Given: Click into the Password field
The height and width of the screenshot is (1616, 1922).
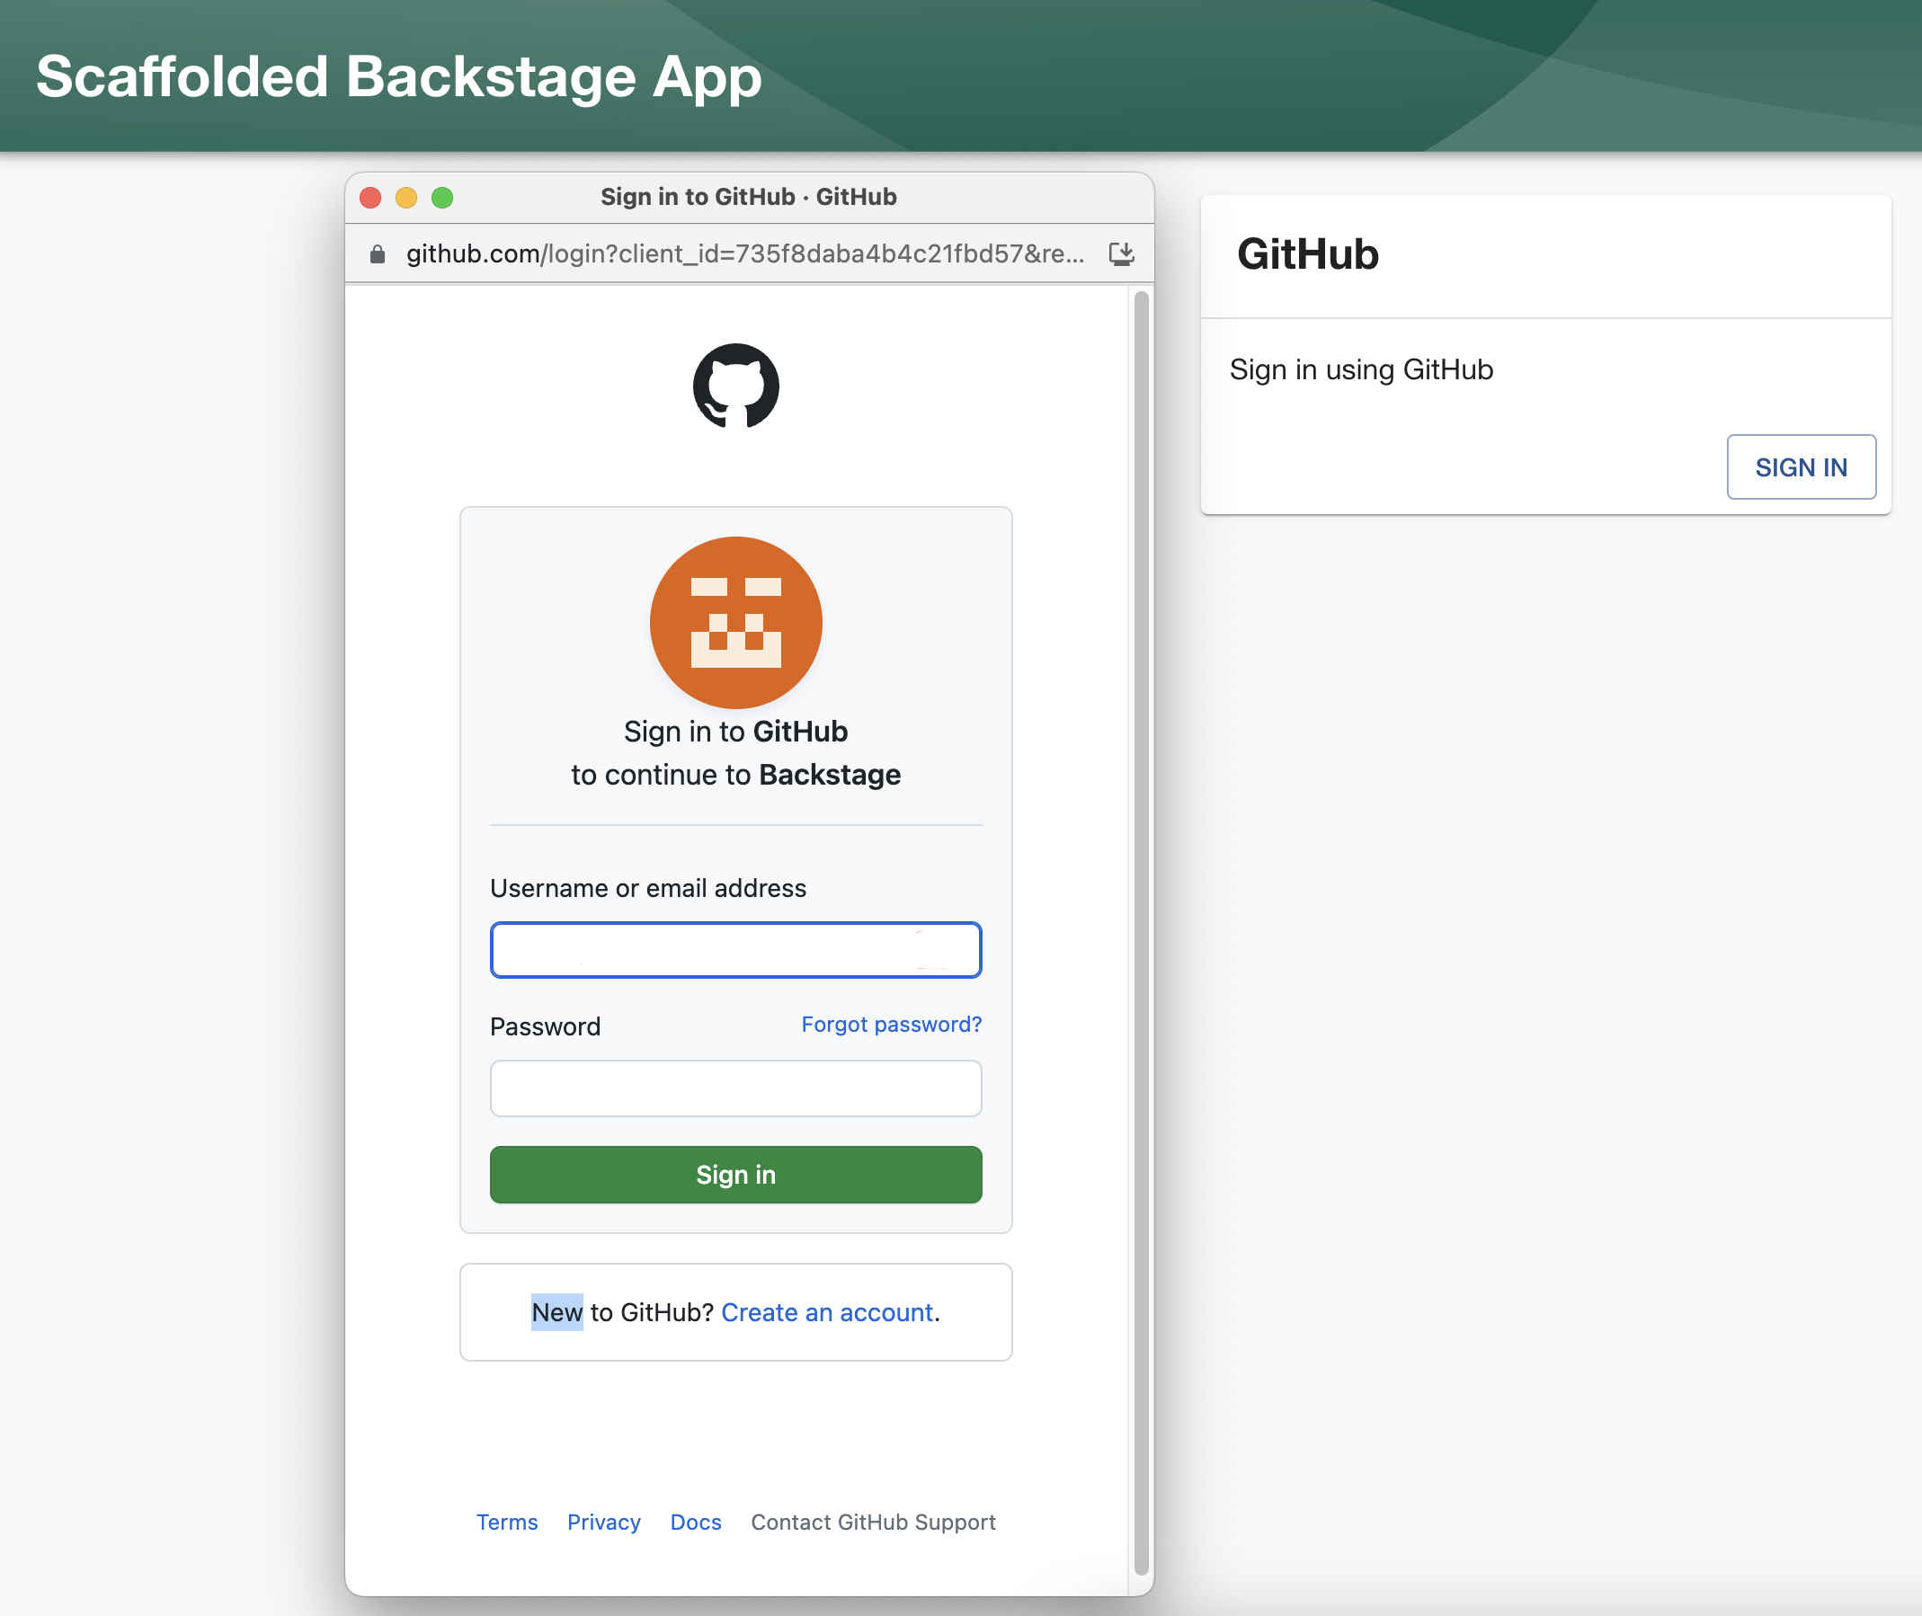Looking at the screenshot, I should (735, 1088).
